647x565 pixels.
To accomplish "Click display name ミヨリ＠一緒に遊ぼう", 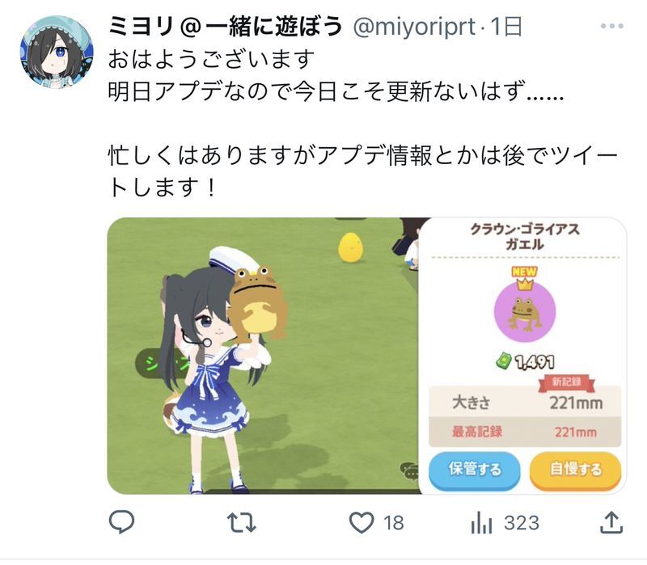I will tap(226, 26).
